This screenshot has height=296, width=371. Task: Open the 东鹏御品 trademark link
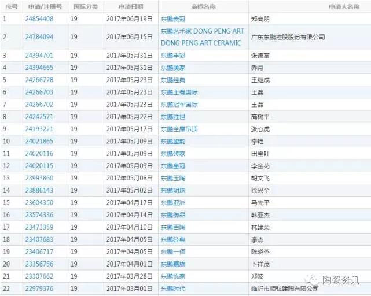tap(173, 215)
